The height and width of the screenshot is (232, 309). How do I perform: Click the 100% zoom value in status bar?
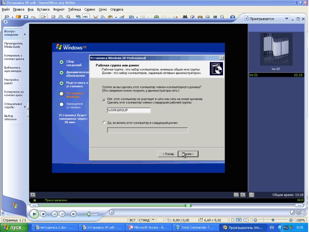301,220
